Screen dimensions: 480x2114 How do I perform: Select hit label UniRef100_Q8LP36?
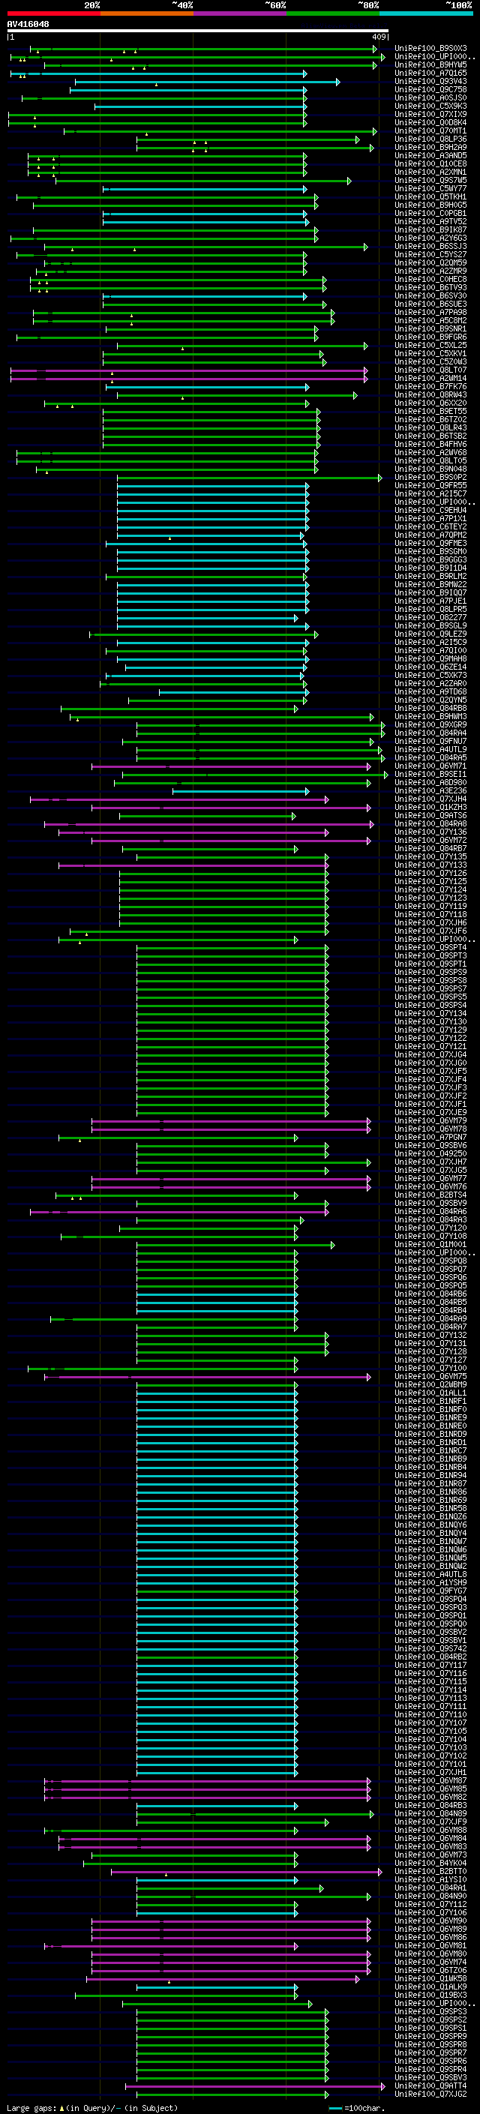[430, 139]
